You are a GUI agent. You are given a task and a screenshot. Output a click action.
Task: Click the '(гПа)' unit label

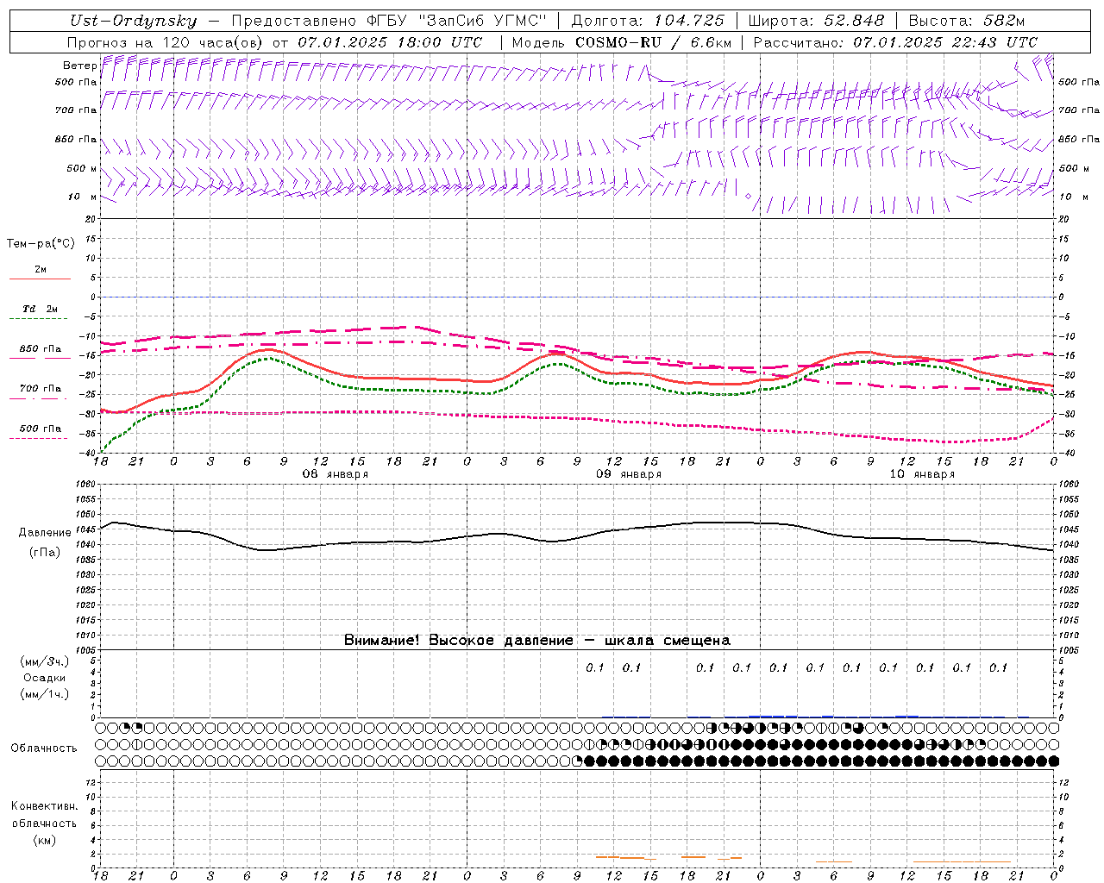click(45, 553)
